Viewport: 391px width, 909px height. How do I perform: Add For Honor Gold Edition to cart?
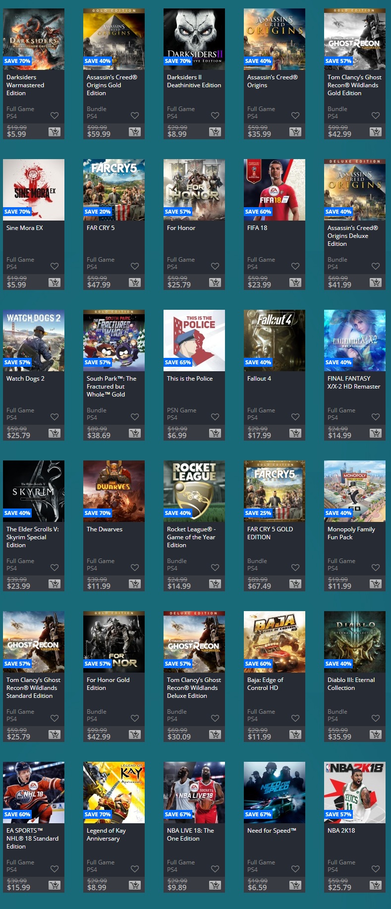[x=135, y=735]
